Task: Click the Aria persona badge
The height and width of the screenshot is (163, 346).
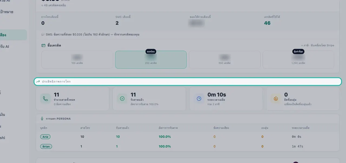Action: (45, 137)
